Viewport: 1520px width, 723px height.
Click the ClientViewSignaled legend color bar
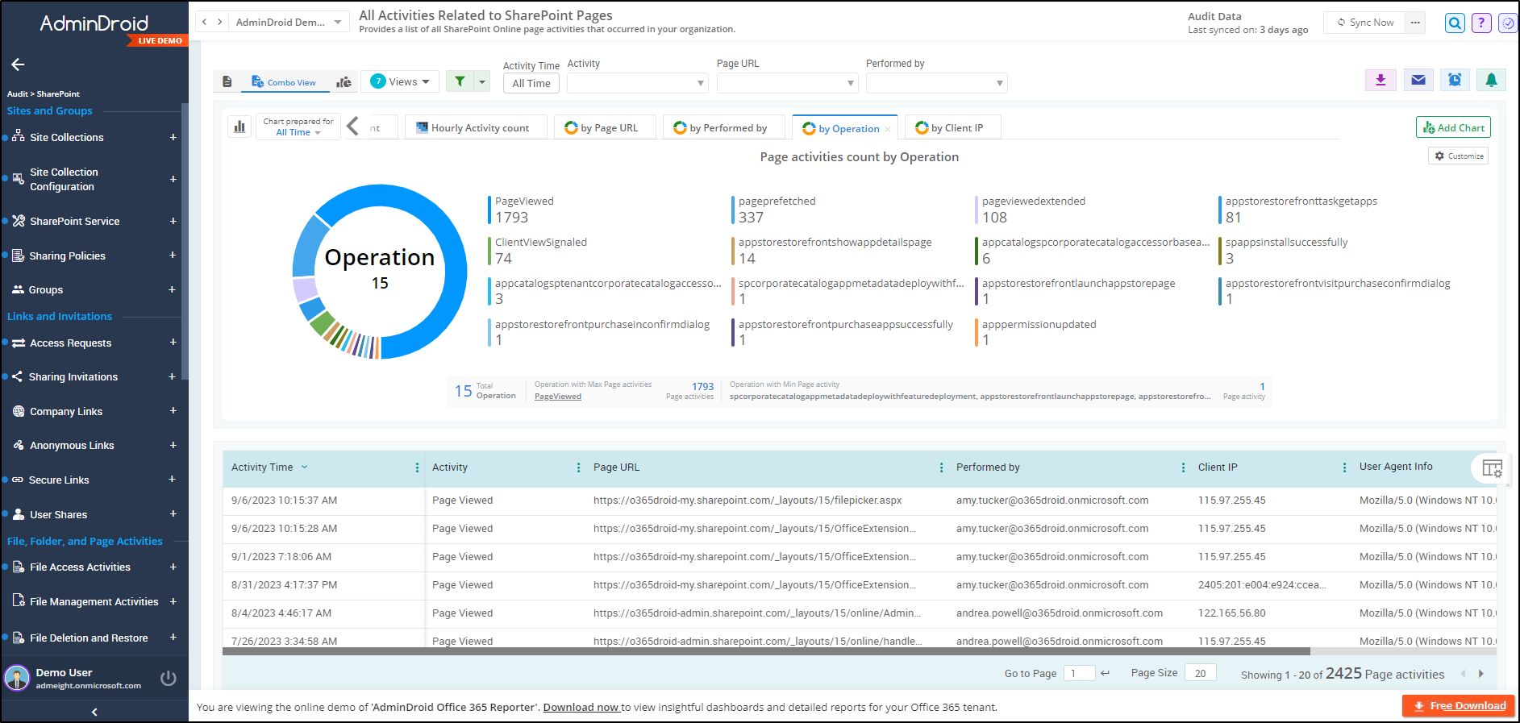click(489, 251)
